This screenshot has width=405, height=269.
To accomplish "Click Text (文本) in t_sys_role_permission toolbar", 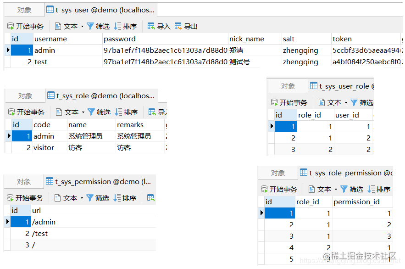I will click(320, 190).
